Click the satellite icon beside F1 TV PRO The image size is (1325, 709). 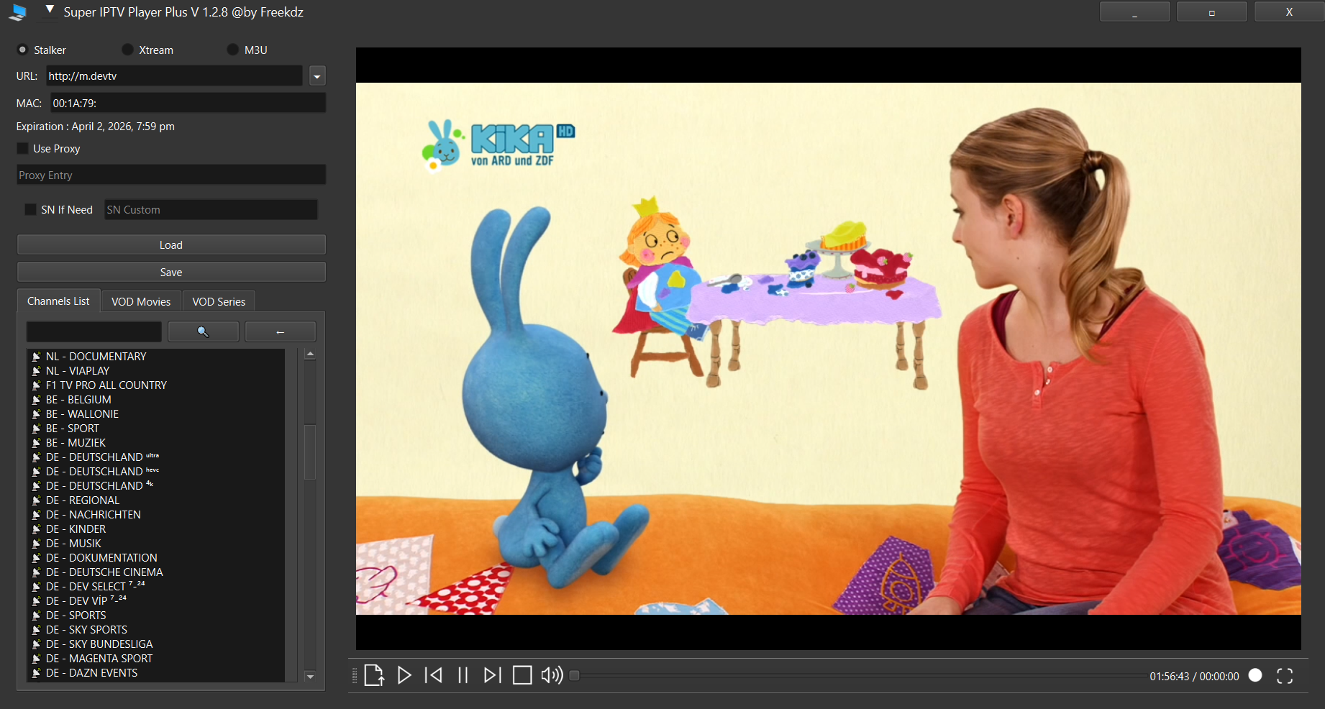click(36, 385)
